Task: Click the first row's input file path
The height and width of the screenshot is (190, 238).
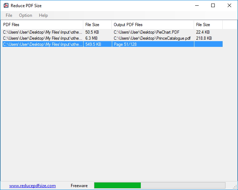Action: [43, 32]
